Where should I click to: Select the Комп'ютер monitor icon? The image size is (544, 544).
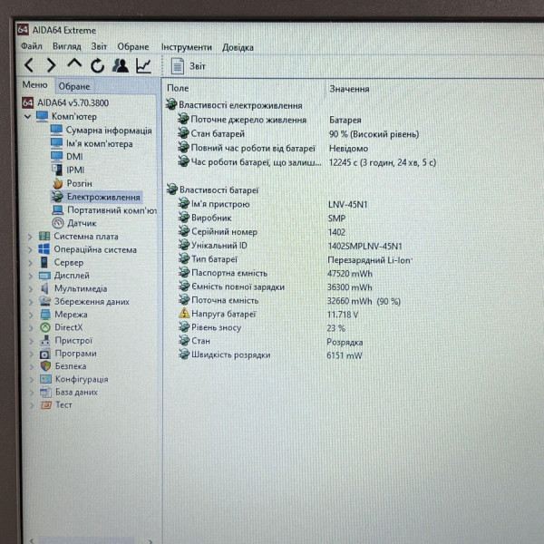(43, 116)
